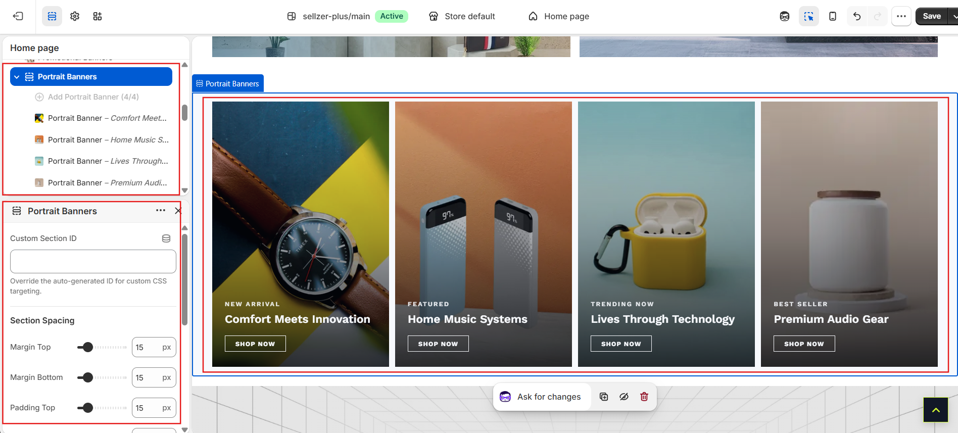Click section list scrollbar up arrow
This screenshot has width=958, height=433.
tap(185, 65)
